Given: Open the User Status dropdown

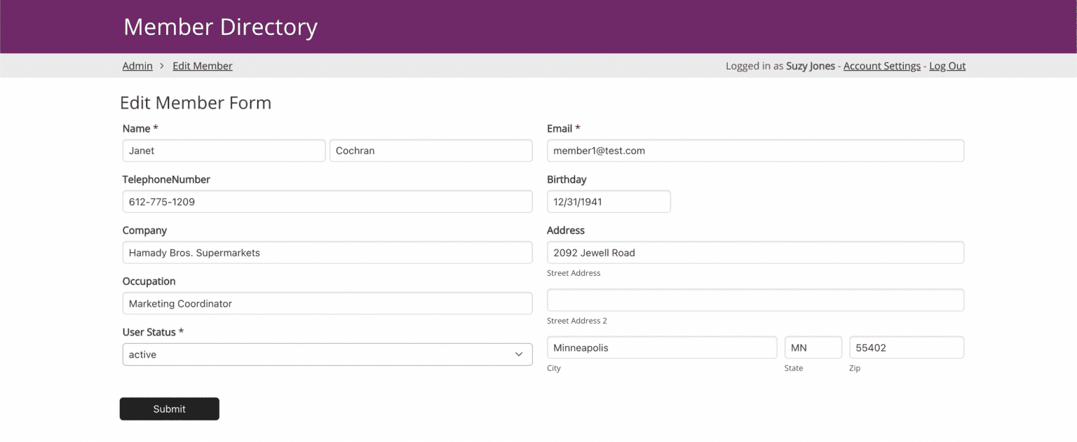Looking at the screenshot, I should tap(327, 354).
